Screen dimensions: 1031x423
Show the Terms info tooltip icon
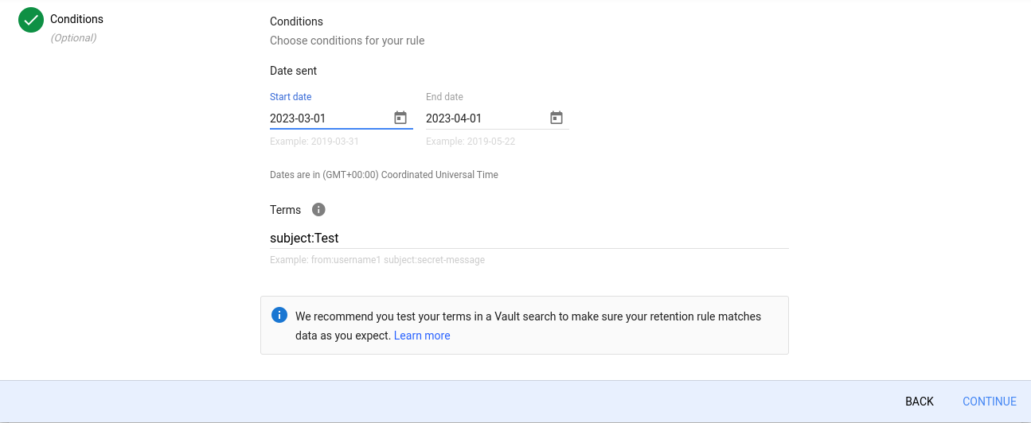point(318,210)
